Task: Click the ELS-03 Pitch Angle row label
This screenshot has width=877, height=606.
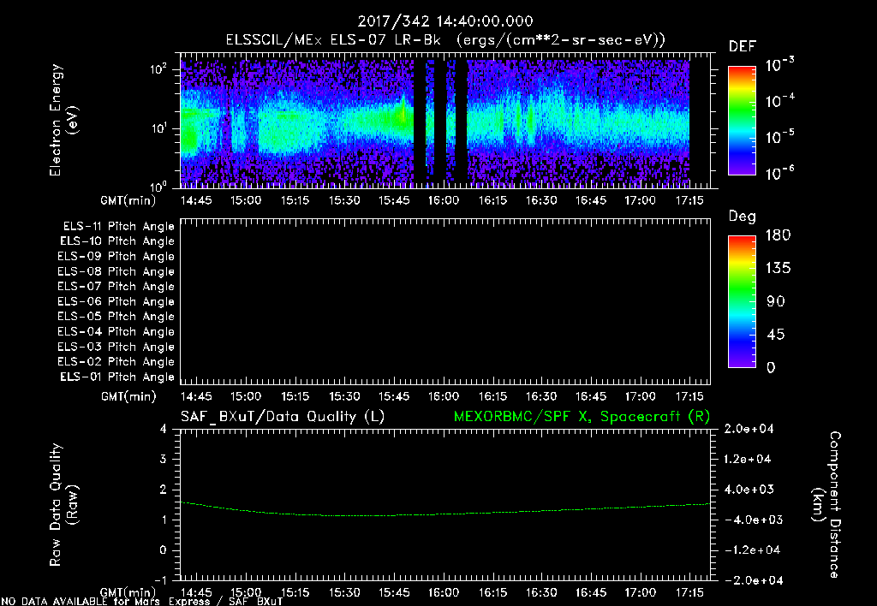Action: pos(116,348)
